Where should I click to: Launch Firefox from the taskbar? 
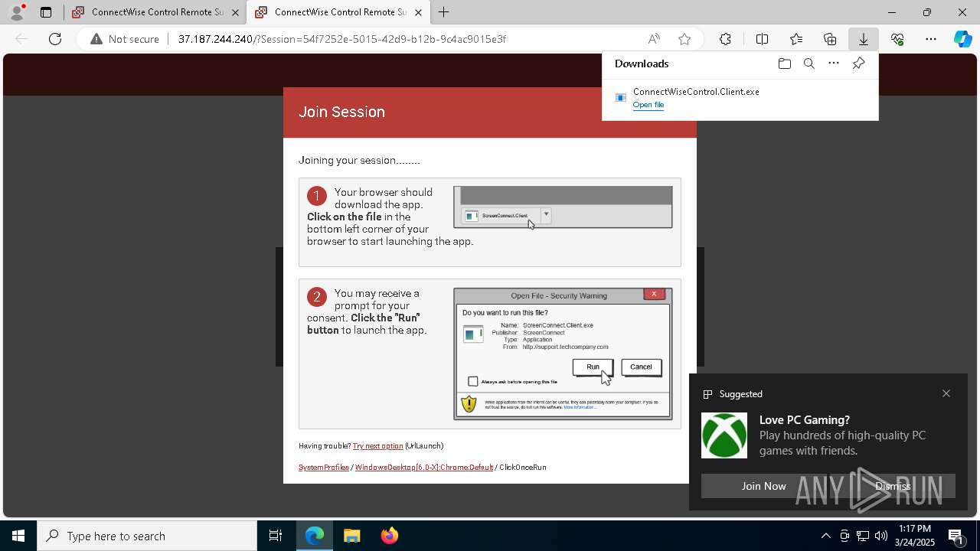pyautogui.click(x=390, y=536)
